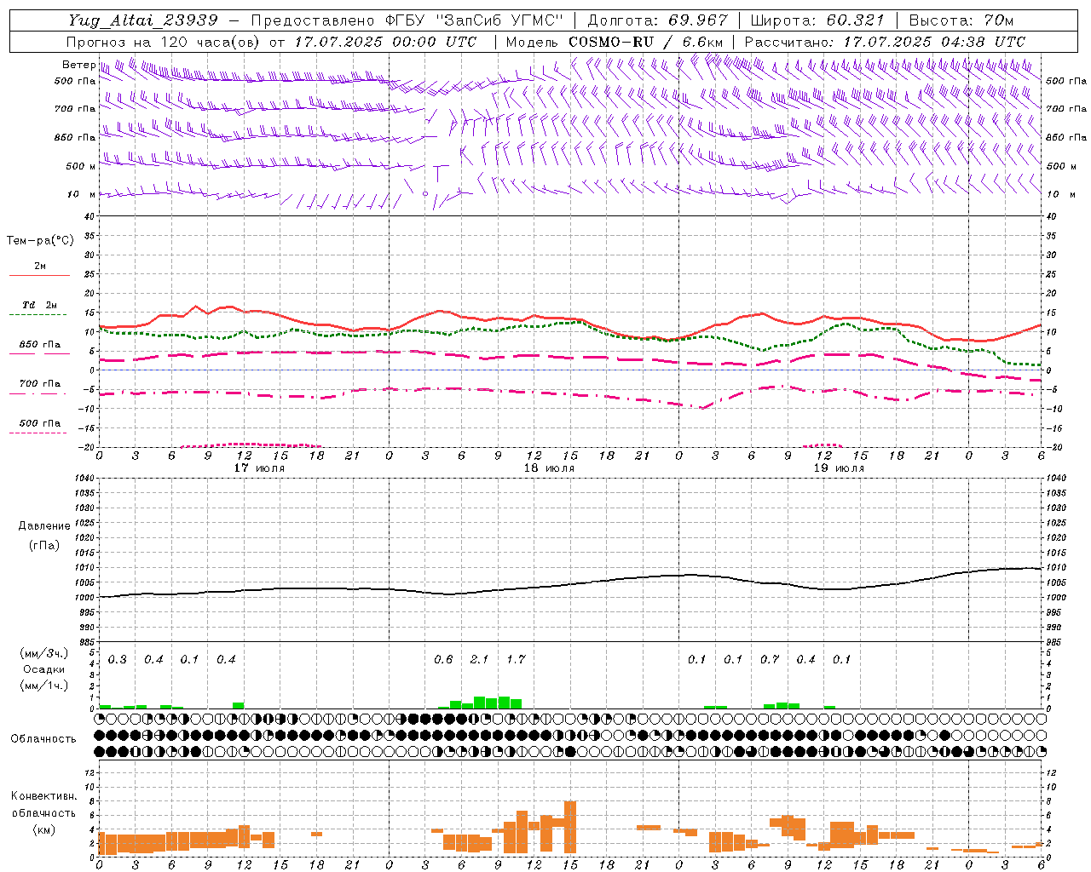
Task: Click the dotted line sample under legend 500 гПа
Action: tap(38, 433)
